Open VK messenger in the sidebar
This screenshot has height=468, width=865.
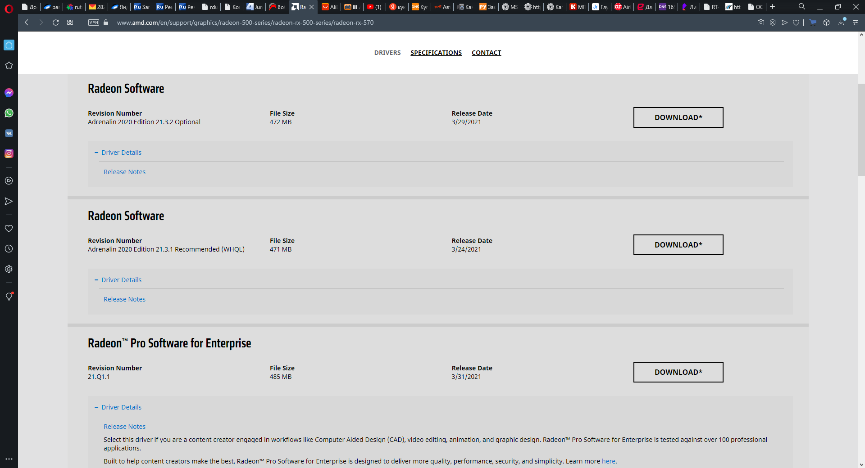tap(9, 133)
